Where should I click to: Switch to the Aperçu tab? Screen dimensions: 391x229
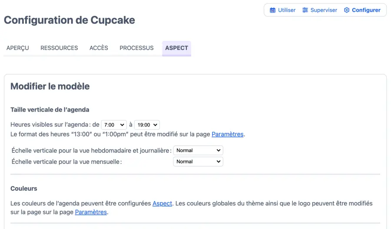pos(18,48)
